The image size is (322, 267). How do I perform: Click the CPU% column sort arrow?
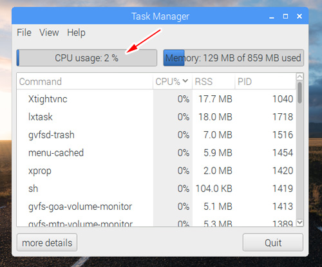coord(185,81)
